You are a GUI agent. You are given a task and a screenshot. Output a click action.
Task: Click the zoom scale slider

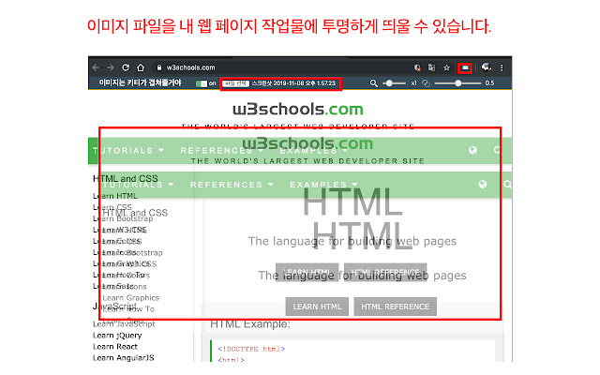pyautogui.click(x=394, y=83)
